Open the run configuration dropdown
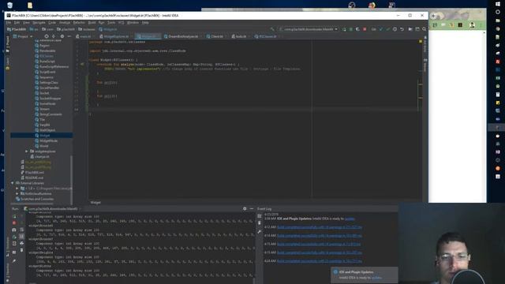Image resolution: width=505 pixels, height=284 pixels. 309,29
